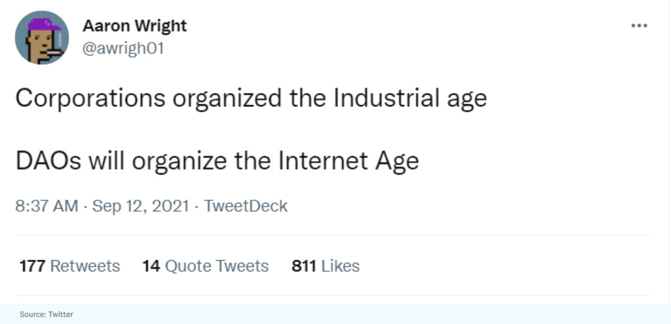Click the Source: Twitter caption
The width and height of the screenshot is (671, 324).
click(x=46, y=314)
